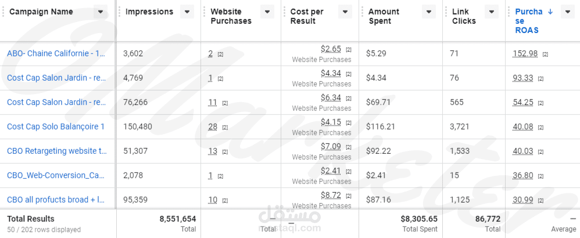Open the Amount Spent column dropdown arrow
This screenshot has height=238, width=580.
(428, 12)
